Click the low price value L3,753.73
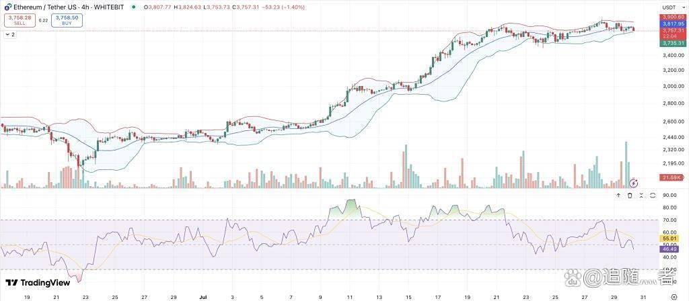Screen dimensions: 689x301 tap(217, 7)
